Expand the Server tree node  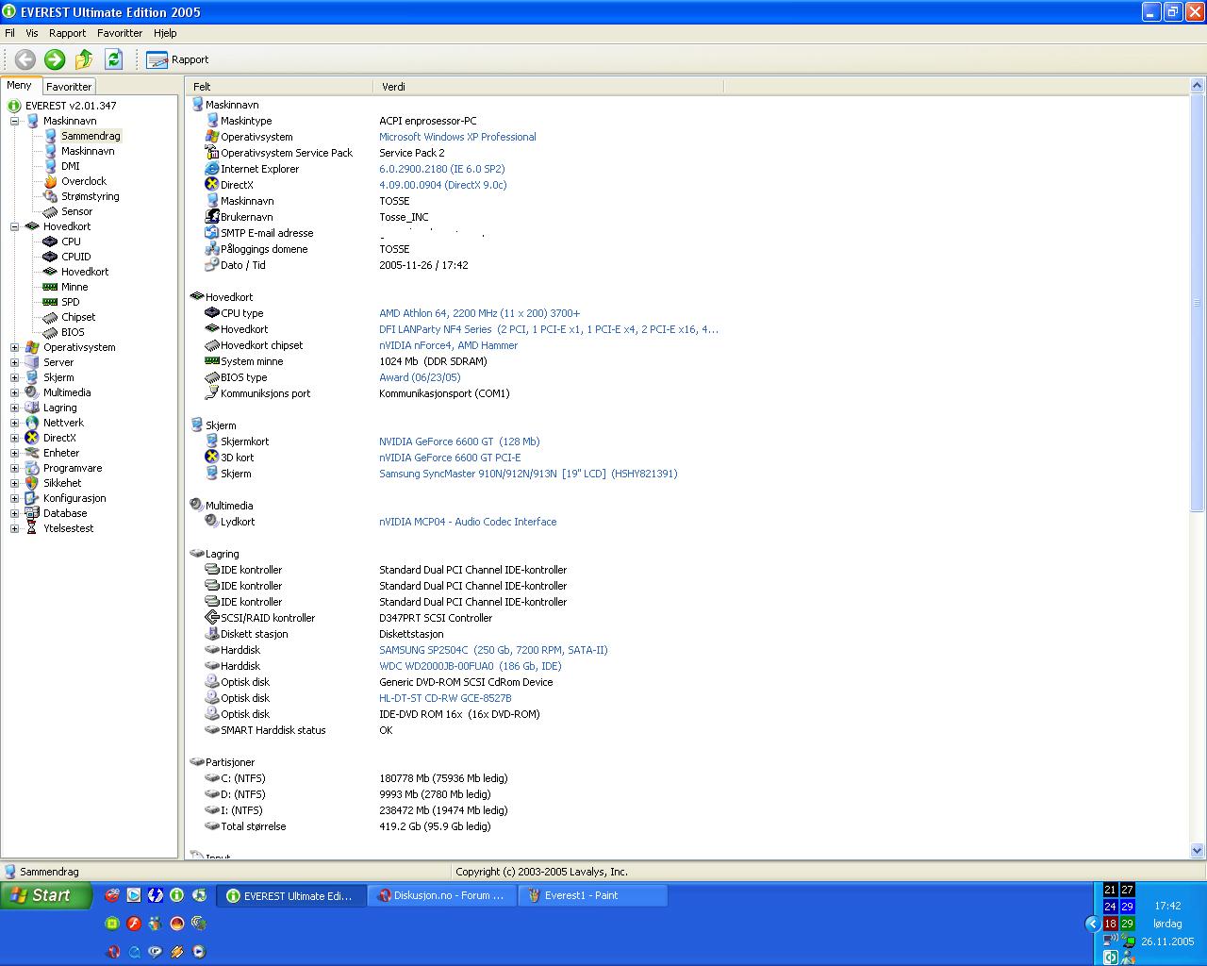point(14,362)
